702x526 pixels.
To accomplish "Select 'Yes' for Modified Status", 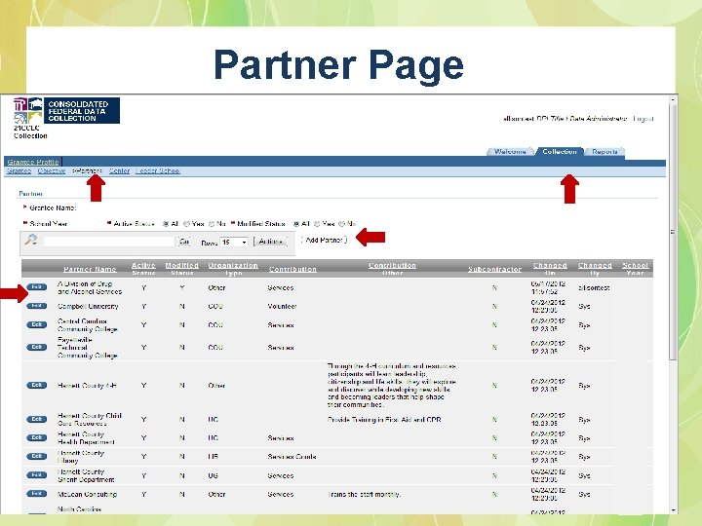I will 317,224.
